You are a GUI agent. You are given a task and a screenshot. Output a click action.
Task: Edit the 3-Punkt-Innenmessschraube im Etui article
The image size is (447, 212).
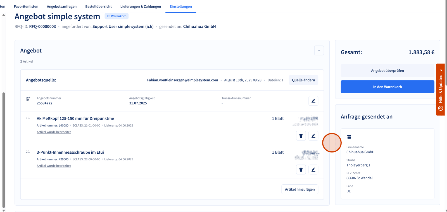coord(313,170)
